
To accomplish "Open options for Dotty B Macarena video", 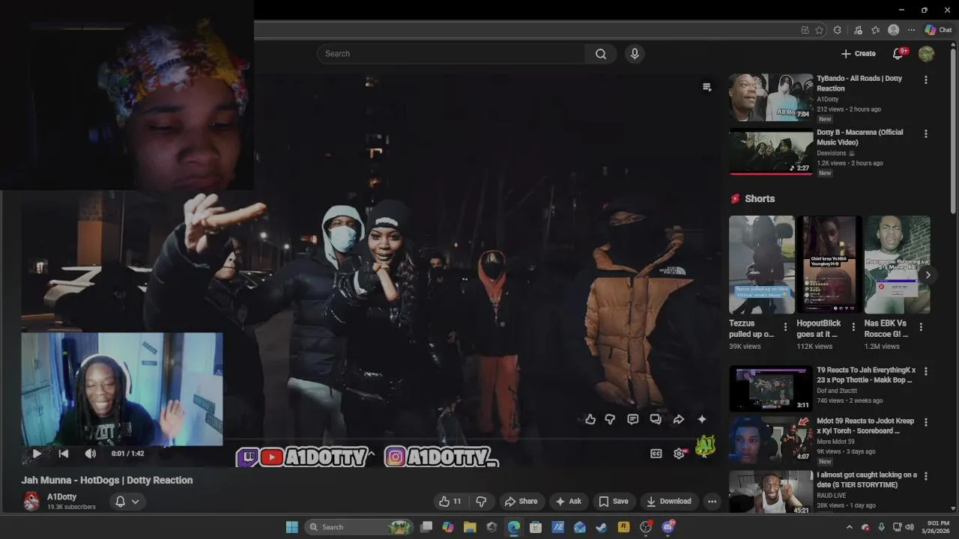I will (x=926, y=134).
